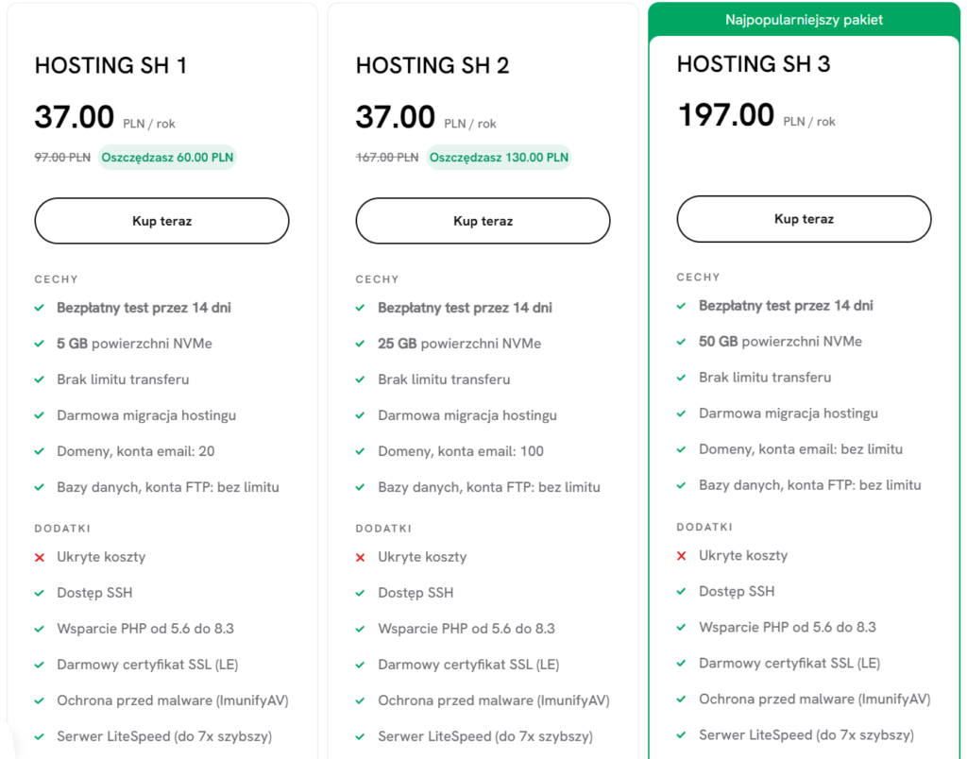The width and height of the screenshot is (967, 759).
Task: Click the crossed-out 97.00 PLN price
Action: tap(62, 158)
